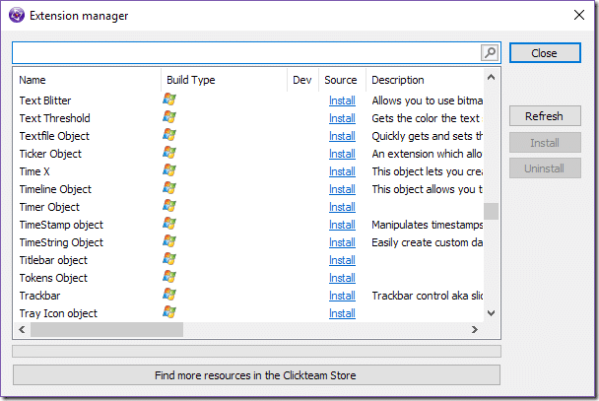
Task: Select the Ticker Object row name
Action: click(x=50, y=154)
